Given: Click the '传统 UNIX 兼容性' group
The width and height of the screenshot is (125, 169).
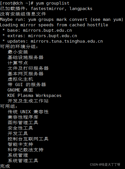Looking at the screenshot, I should point(28,112).
